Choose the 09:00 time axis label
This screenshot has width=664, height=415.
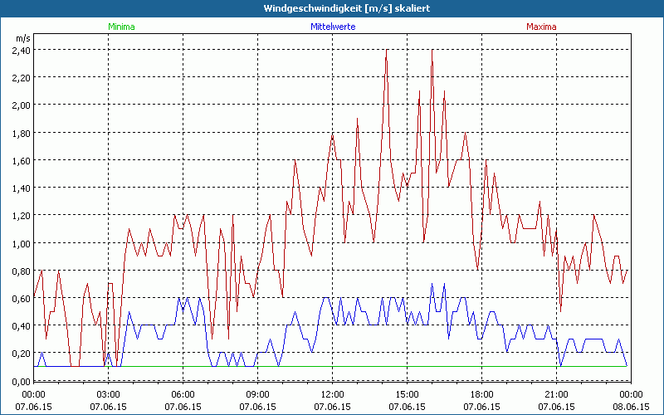click(x=258, y=394)
